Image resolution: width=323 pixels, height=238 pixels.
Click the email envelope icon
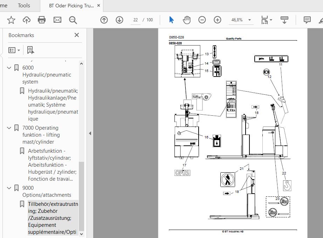(57, 20)
